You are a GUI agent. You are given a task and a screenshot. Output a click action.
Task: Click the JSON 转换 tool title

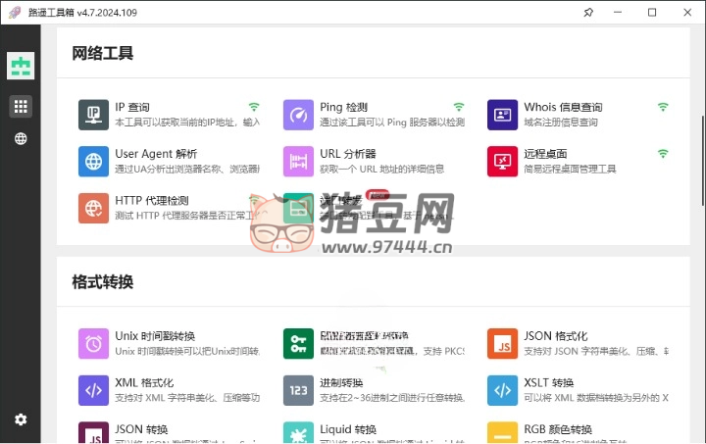coord(141,429)
